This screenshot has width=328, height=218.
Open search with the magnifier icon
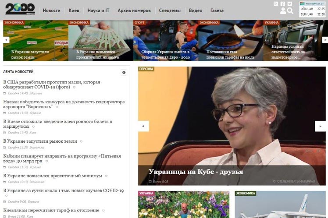coord(290,11)
